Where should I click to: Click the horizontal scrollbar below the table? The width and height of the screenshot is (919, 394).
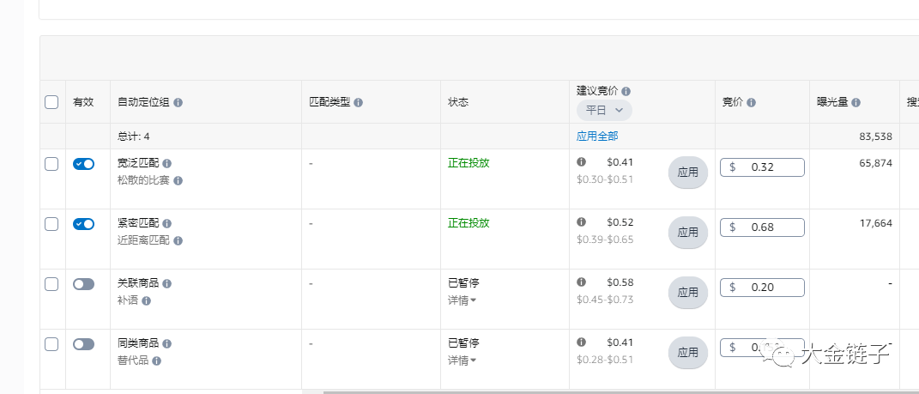(601, 391)
